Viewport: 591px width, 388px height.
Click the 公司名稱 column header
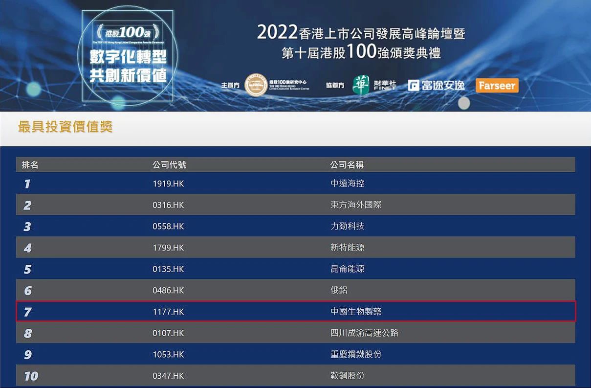point(347,165)
